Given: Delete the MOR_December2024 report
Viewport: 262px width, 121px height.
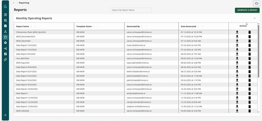Looking at the screenshot, I should point(250,36).
